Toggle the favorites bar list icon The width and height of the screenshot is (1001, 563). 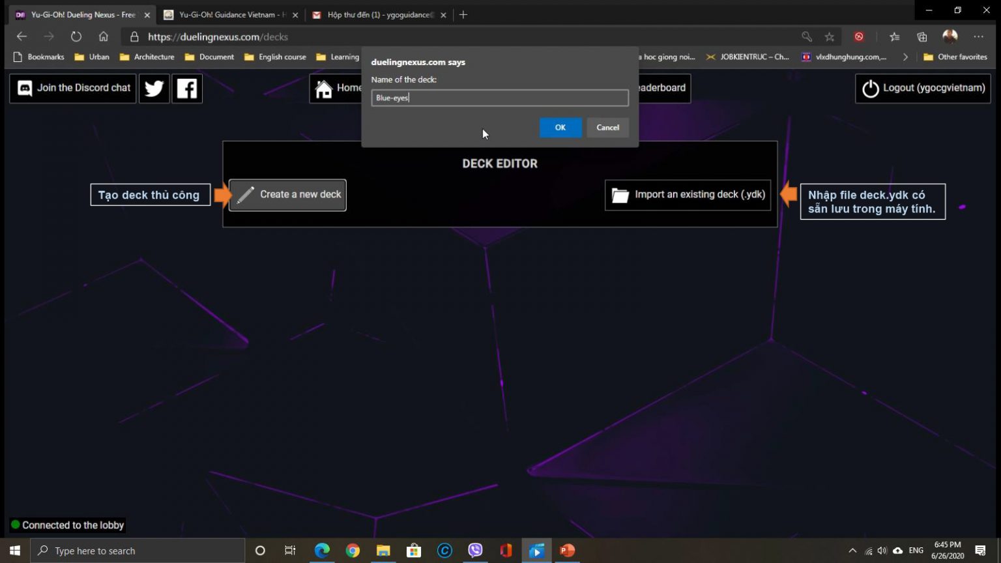[895, 36]
